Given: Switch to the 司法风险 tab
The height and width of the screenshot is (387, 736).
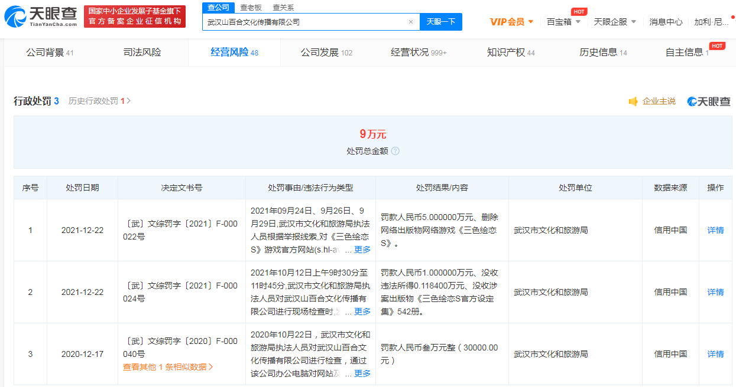Looking at the screenshot, I should pyautogui.click(x=142, y=53).
